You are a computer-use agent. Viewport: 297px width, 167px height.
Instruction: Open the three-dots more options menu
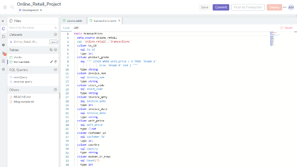tap(285, 7)
